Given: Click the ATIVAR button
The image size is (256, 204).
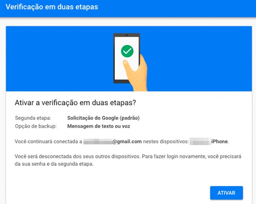Looking at the screenshot, I should [x=226, y=193].
